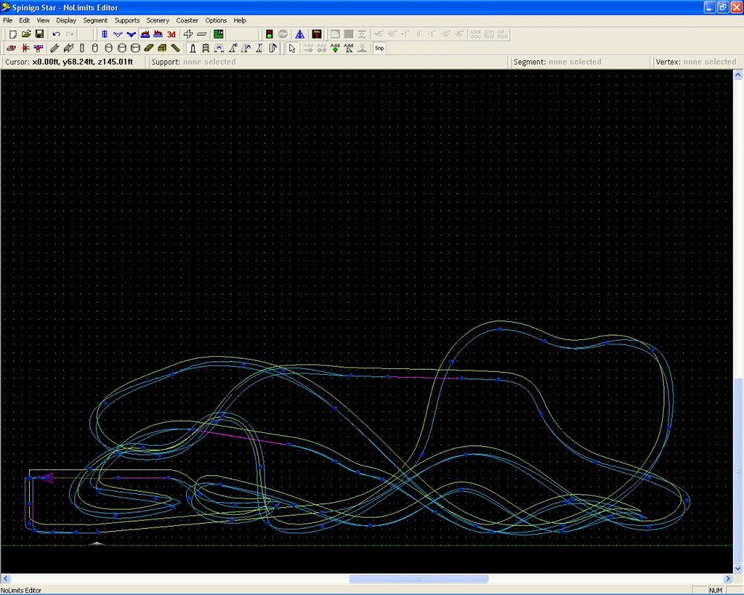Start simulation with the traffic light icon

click(x=269, y=34)
